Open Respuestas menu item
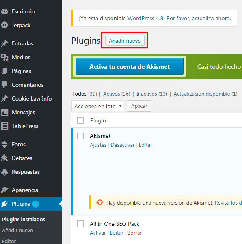Viewport: 242px width, 244px height. pos(26,172)
